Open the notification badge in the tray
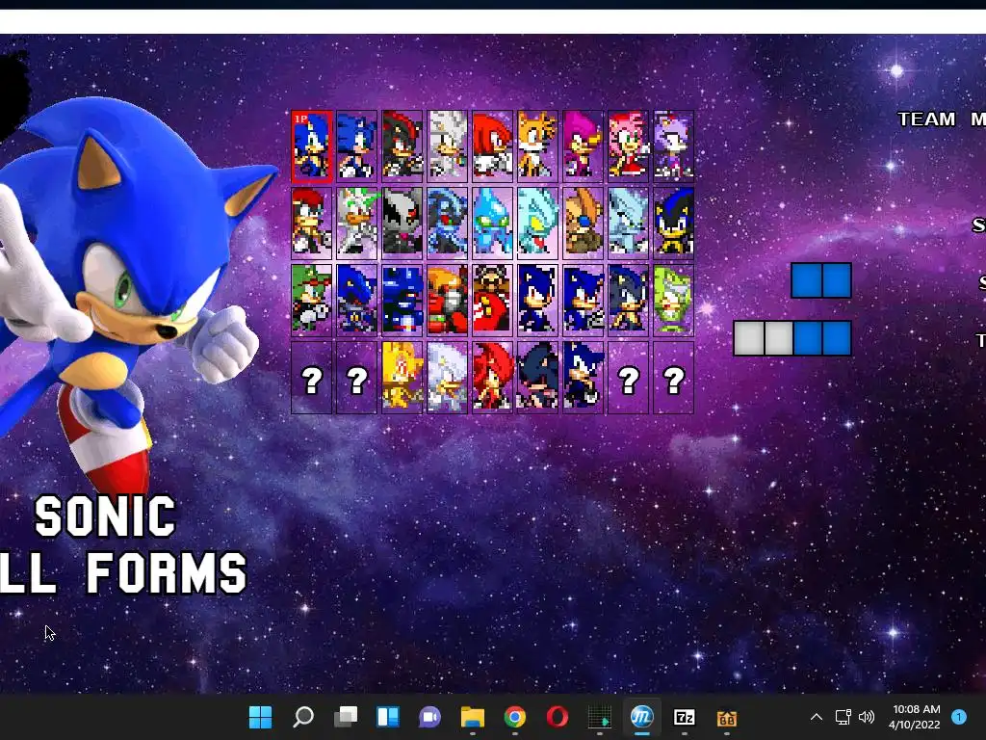 pyautogui.click(x=959, y=717)
